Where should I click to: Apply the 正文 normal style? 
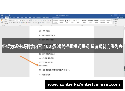[x=55, y=21]
